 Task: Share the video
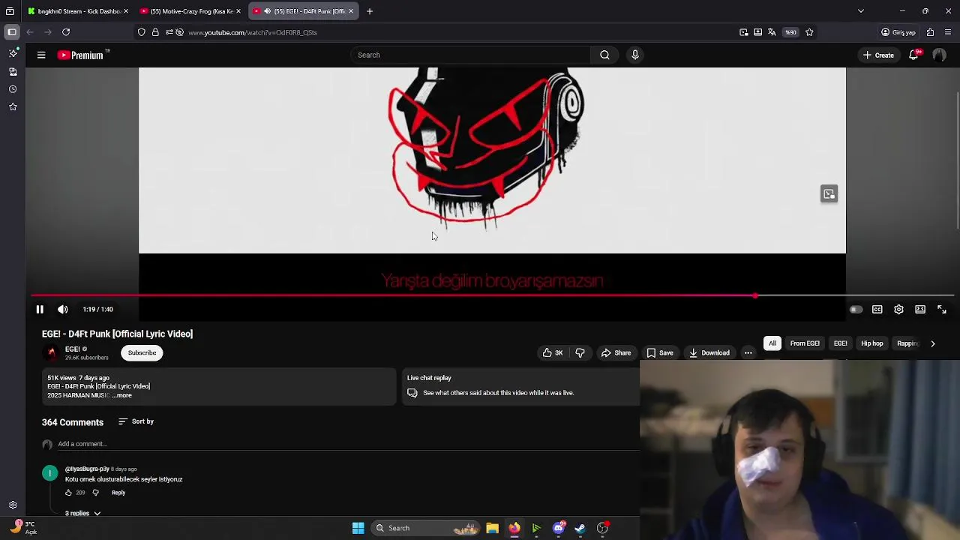tap(616, 352)
